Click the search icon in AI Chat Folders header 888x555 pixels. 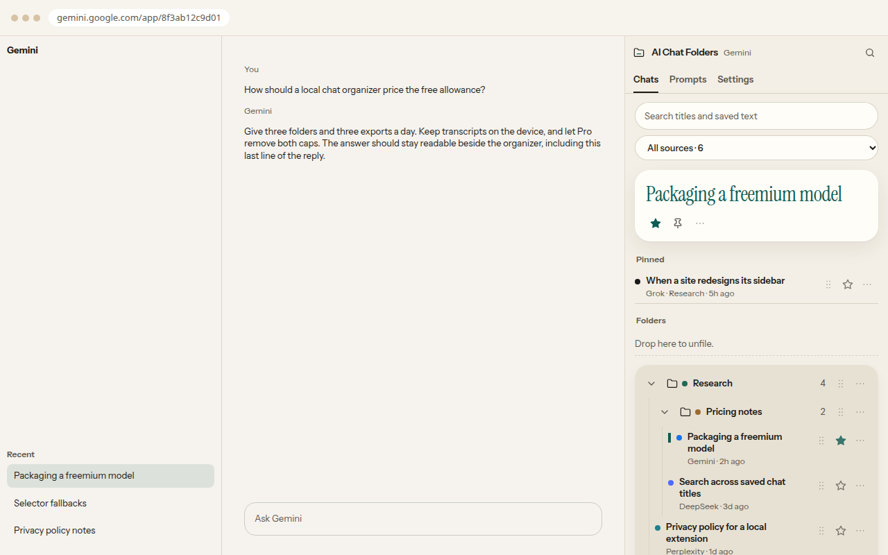(870, 53)
